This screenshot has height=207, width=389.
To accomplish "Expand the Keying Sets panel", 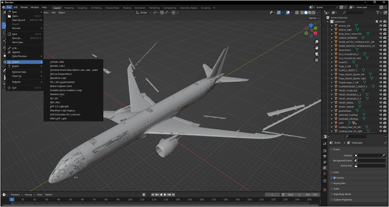I will click(x=357, y=183).
